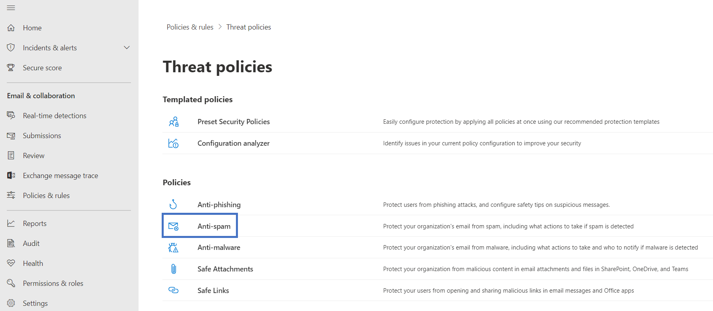Open Safe Attachments policy
The width and height of the screenshot is (713, 311).
225,269
